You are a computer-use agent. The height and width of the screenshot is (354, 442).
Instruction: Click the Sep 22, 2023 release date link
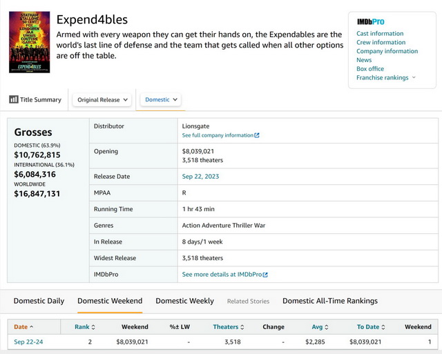(x=200, y=177)
